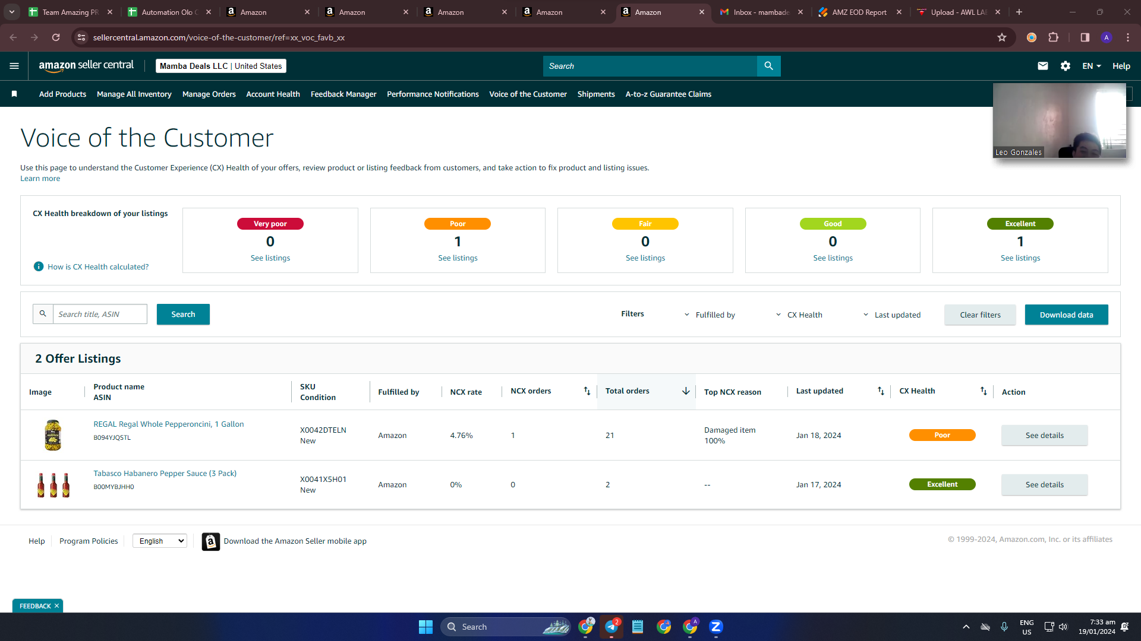See listings under the Poor category

[458, 258]
